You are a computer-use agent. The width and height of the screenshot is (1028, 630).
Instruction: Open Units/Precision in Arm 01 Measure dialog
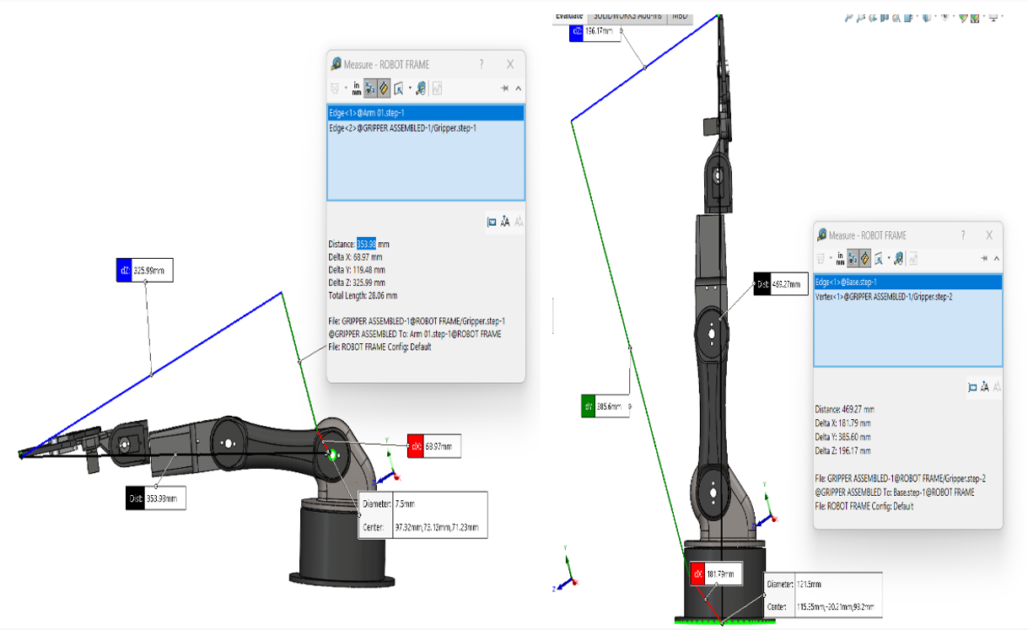point(357,89)
